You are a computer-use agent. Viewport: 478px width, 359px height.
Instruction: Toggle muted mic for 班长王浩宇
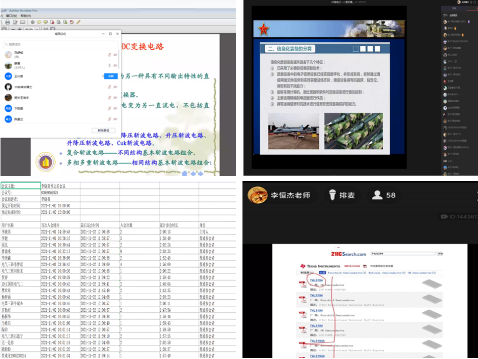click(109, 98)
